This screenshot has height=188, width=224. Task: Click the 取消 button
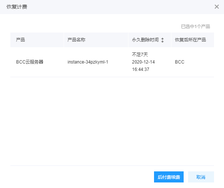pos(201,177)
